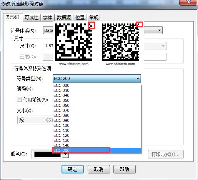The image size is (198, 180).
Task: Pick the ECC 060 option
Action: (97, 105)
